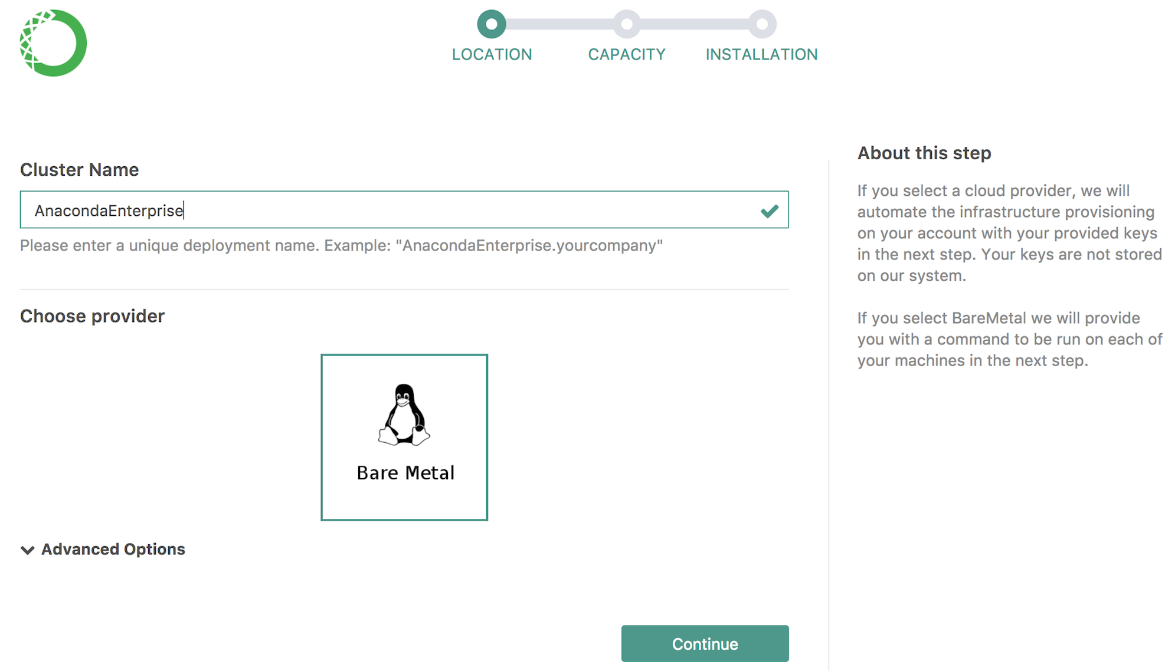
Task: Click the Anaconda logo in the corner
Action: point(53,43)
